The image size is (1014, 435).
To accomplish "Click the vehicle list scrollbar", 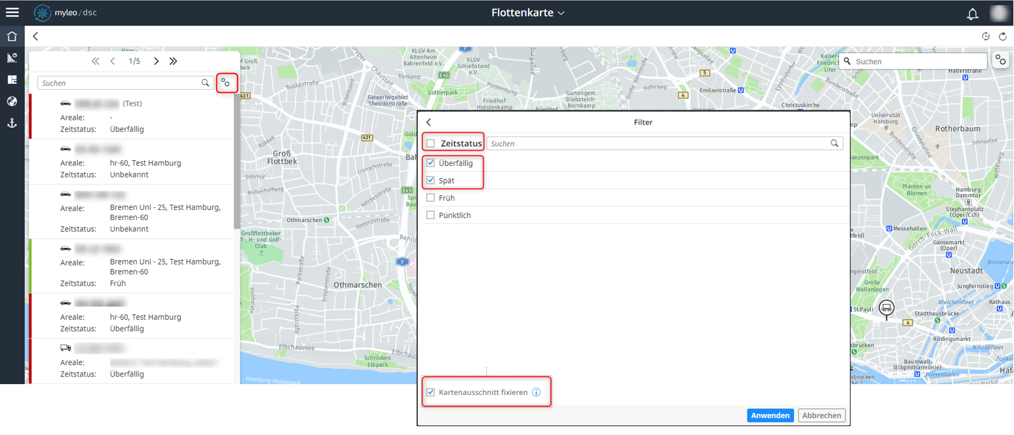I will coord(237,162).
